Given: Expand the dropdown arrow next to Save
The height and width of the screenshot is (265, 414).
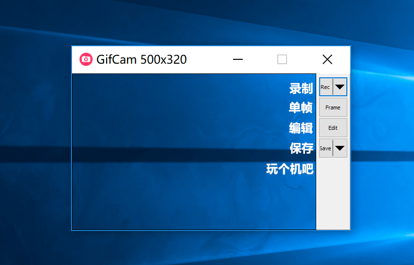Looking at the screenshot, I should click(x=340, y=148).
